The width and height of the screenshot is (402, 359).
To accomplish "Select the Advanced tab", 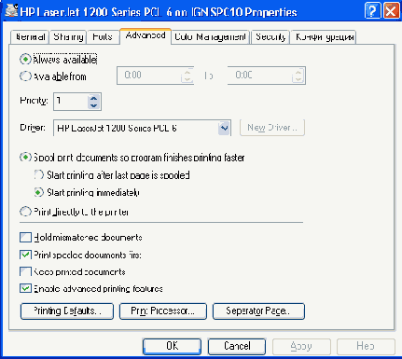I will pos(146,35).
